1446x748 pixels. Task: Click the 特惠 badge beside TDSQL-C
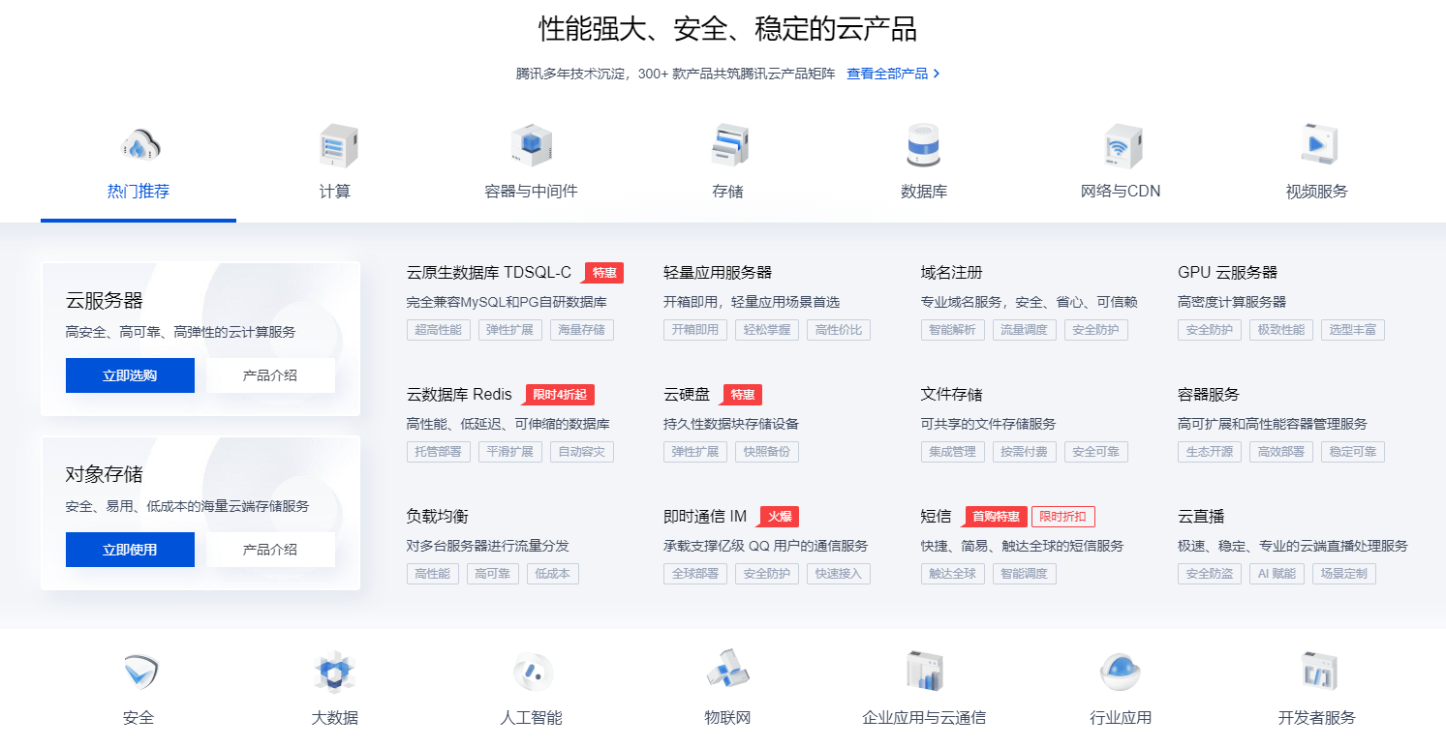click(x=603, y=273)
